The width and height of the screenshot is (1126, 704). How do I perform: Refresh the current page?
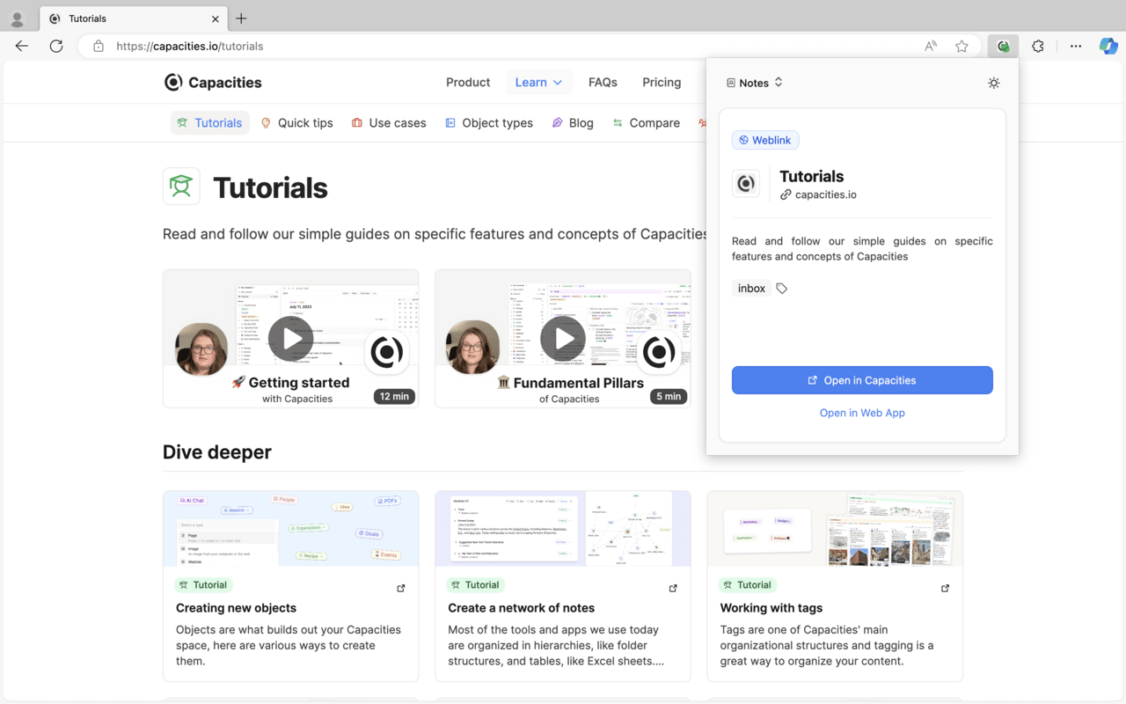pos(56,47)
